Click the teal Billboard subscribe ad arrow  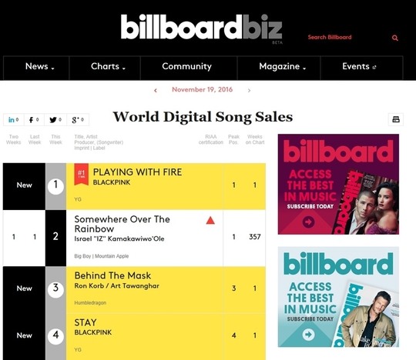click(308, 335)
